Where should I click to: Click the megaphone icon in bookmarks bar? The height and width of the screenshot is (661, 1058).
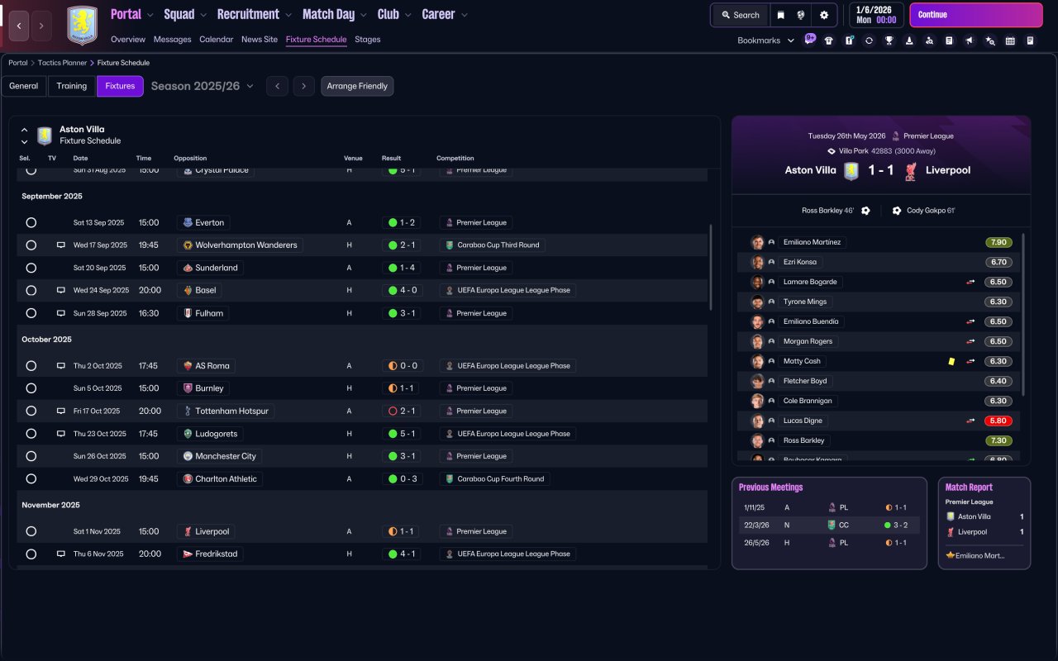[970, 40]
